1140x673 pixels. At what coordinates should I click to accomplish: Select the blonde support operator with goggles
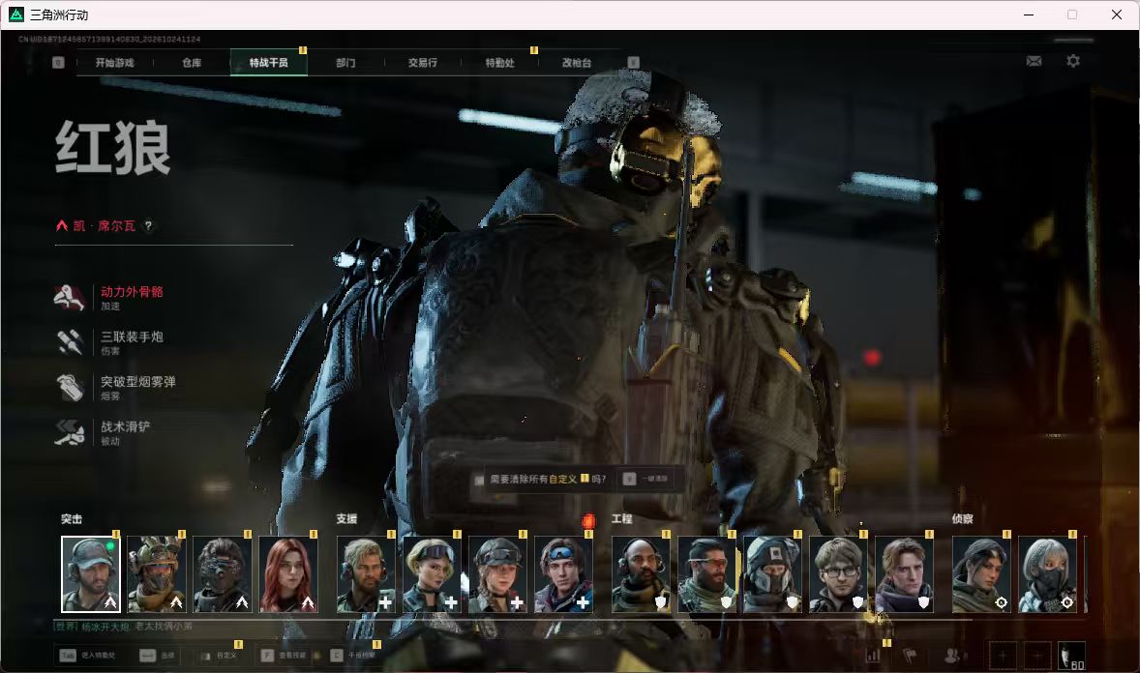(x=432, y=574)
